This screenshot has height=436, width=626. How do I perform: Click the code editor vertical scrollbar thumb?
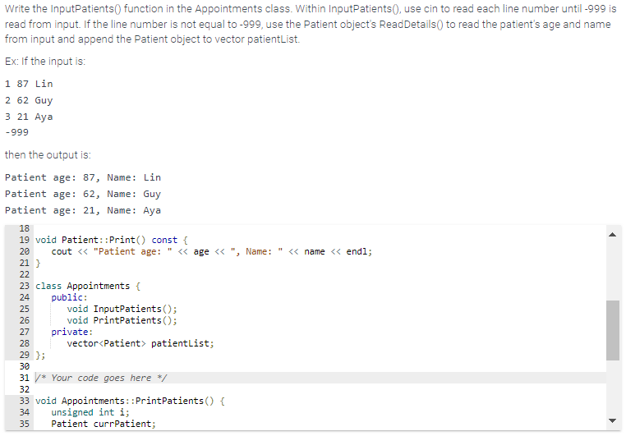click(x=612, y=330)
